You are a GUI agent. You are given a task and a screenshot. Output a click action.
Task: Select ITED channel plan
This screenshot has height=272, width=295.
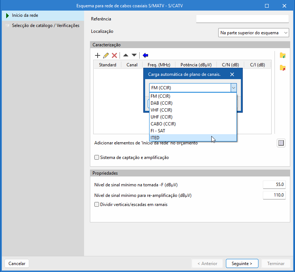(x=193, y=138)
